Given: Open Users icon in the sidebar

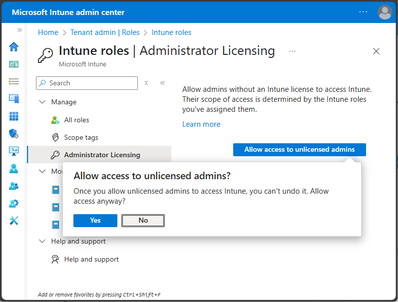Looking at the screenshot, I should coord(13,169).
